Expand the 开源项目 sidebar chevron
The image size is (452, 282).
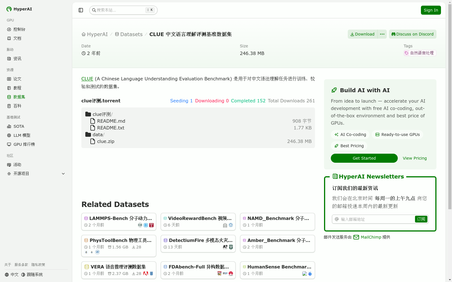pyautogui.click(x=63, y=174)
